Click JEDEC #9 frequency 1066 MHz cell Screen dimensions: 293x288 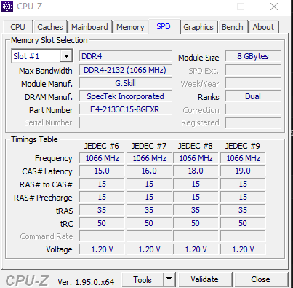click(x=243, y=158)
